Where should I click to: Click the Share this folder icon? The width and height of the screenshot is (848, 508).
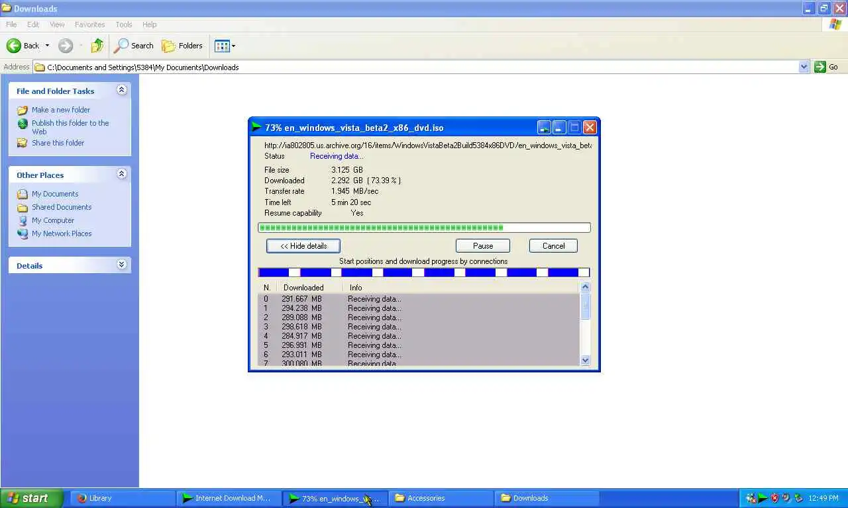pos(23,143)
